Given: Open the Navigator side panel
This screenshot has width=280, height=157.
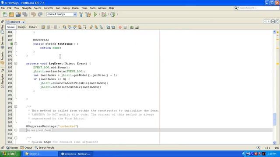Looking at the screenshot, I should point(2,81).
